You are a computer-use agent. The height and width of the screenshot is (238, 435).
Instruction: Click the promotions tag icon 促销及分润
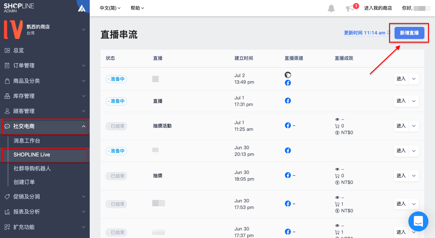point(7,197)
